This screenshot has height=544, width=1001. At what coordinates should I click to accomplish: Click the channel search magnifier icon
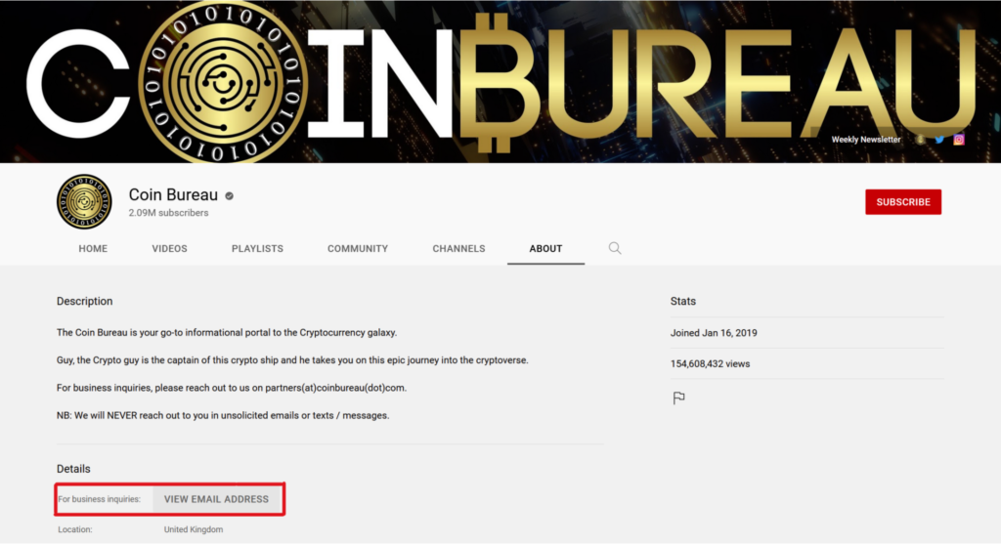[x=615, y=248]
